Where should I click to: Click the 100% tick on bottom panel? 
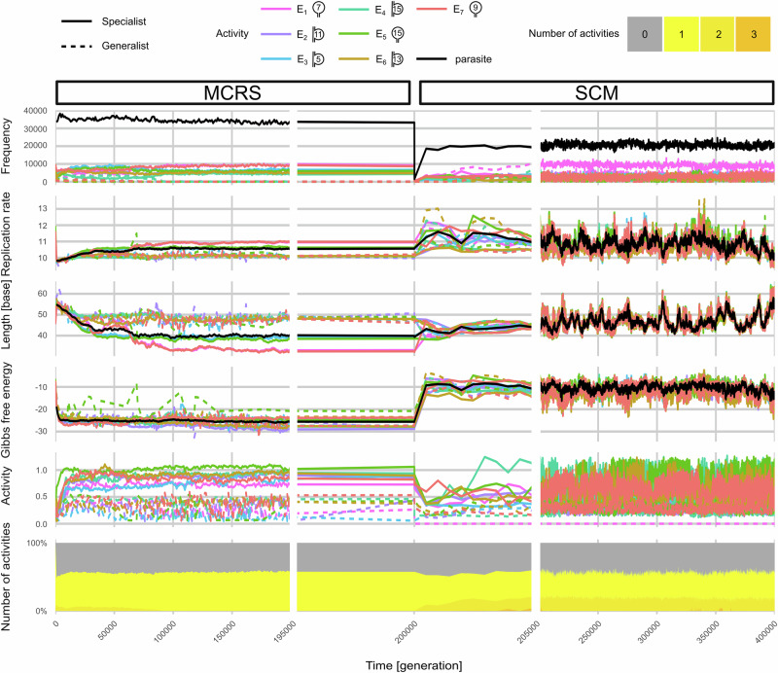[37, 544]
